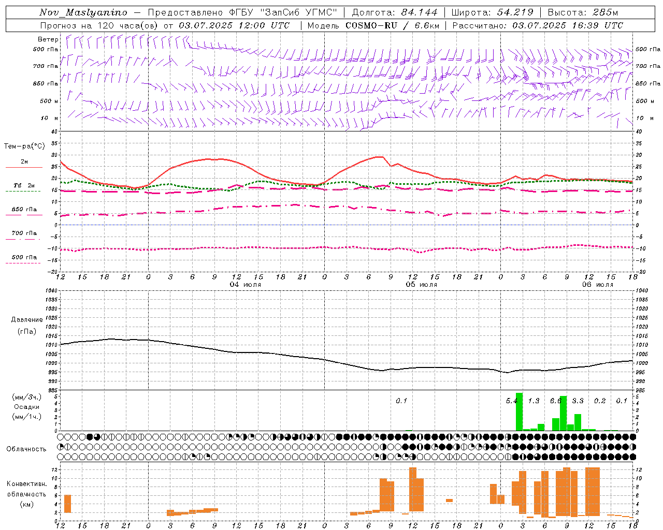Screen dimensions: 663x530
Task: Click the Ветер wind panel label
Action: (48, 39)
